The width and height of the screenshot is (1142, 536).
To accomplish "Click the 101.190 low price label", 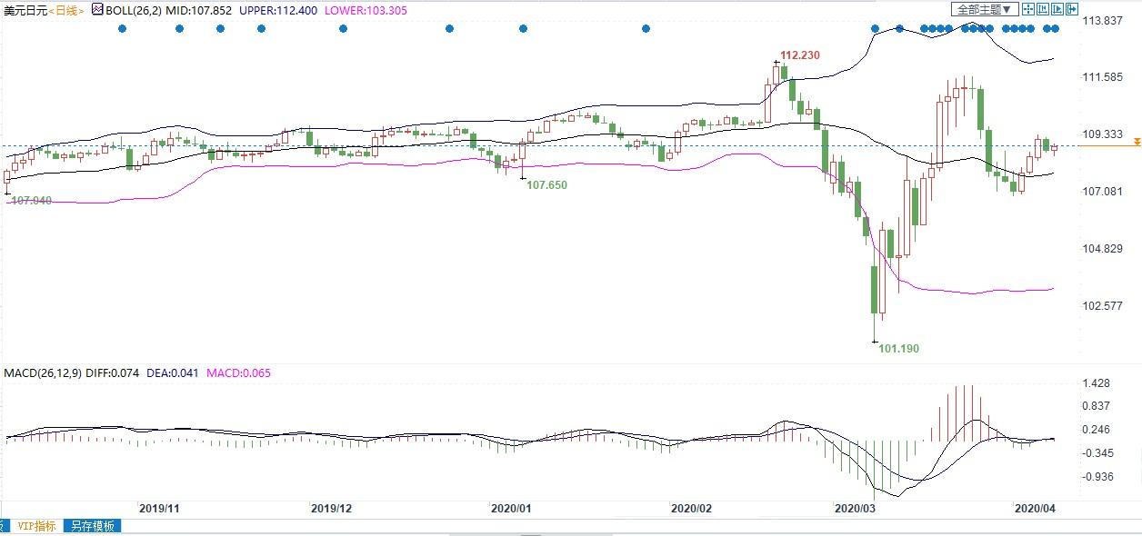I will pos(898,349).
